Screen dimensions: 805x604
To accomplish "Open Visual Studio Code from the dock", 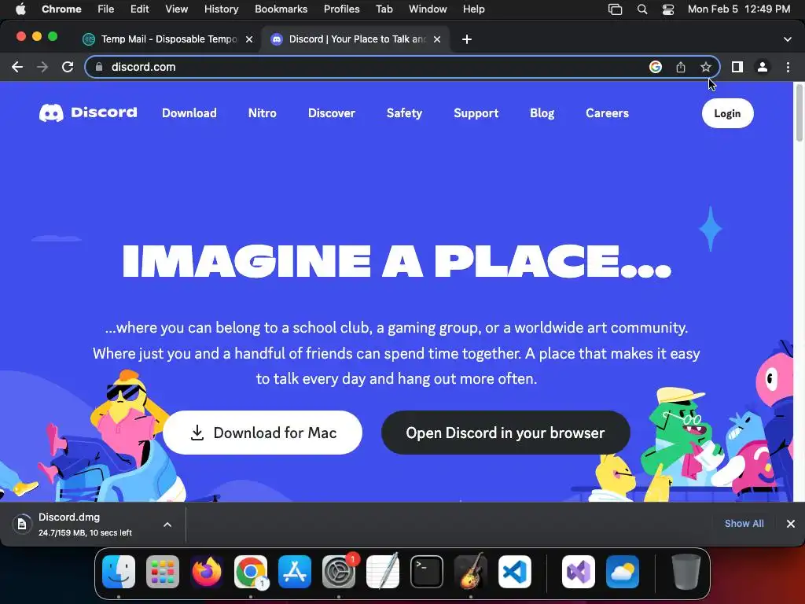I will point(515,572).
